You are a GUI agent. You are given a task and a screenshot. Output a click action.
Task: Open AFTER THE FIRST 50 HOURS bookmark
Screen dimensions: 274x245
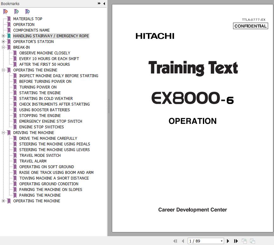point(45,64)
